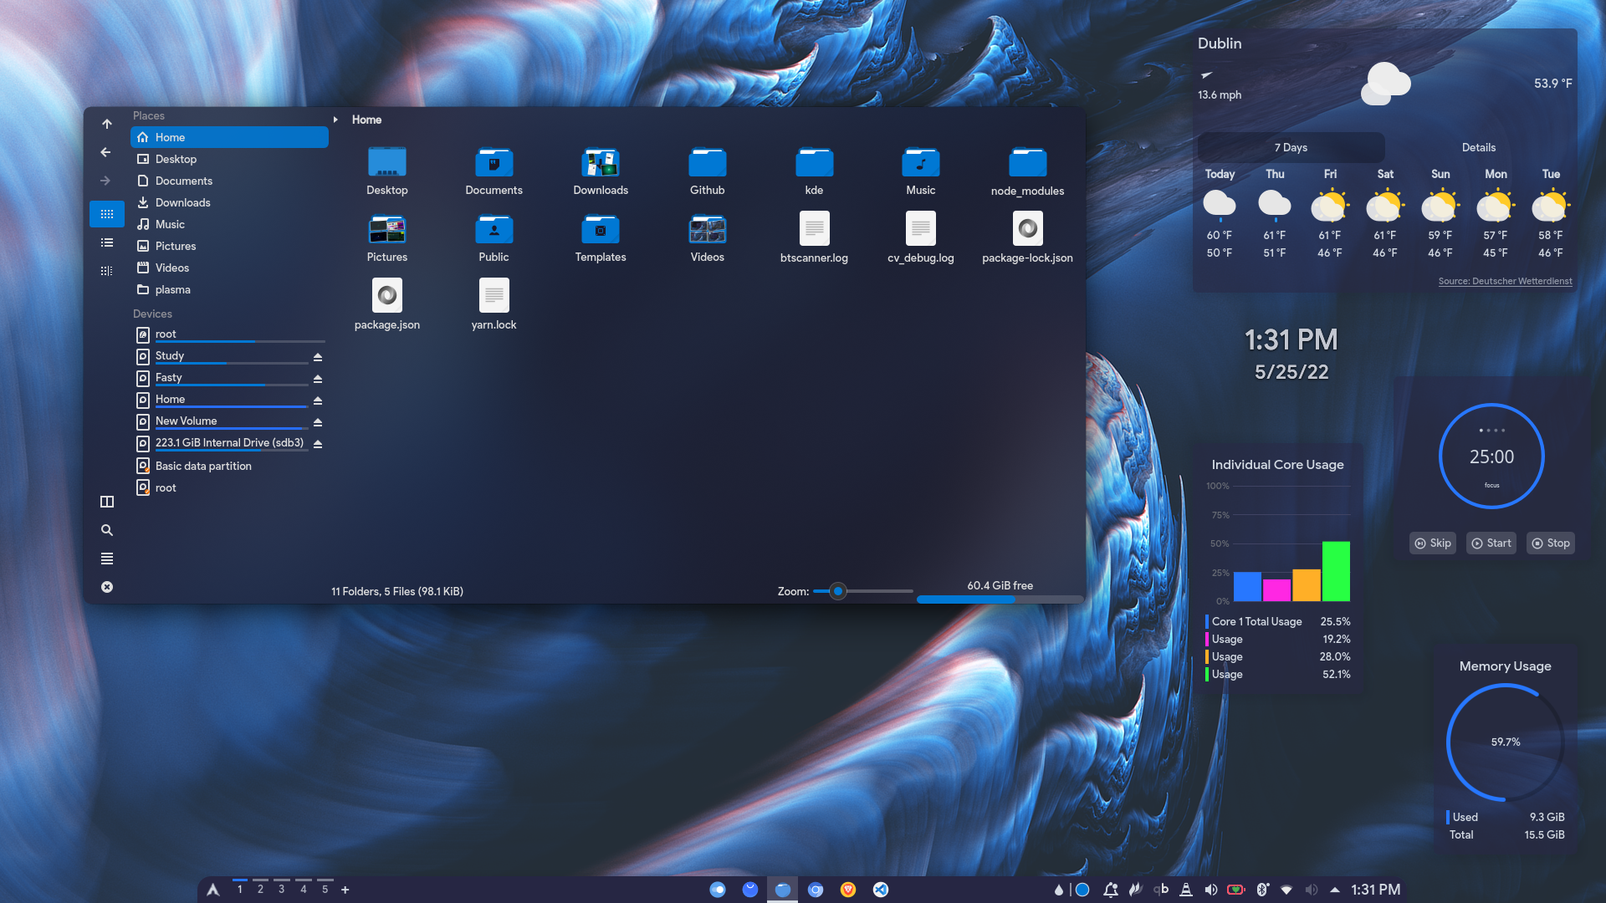This screenshot has width=1606, height=903.
Task: Adjust the Zoom slider handle
Action: [838, 591]
